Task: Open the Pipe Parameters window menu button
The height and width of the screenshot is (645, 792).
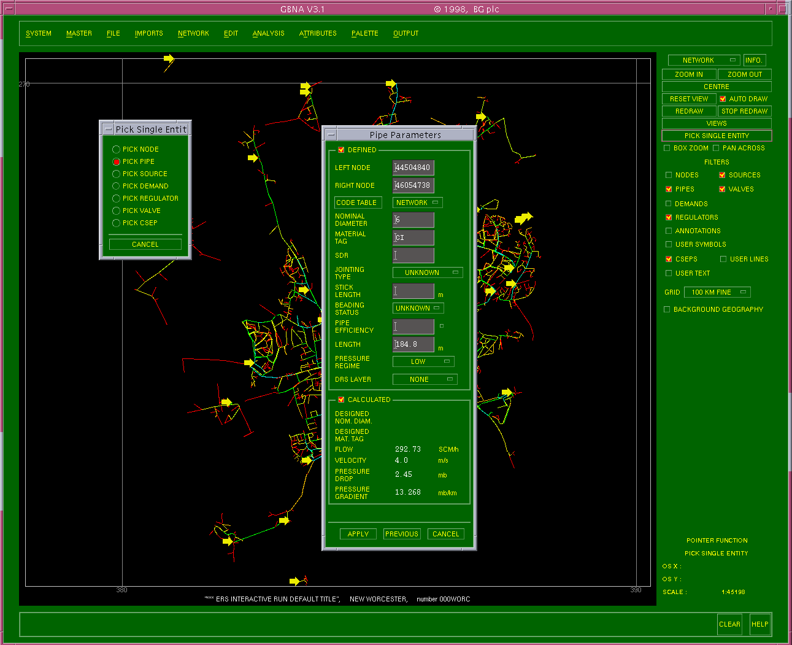Action: tap(331, 134)
